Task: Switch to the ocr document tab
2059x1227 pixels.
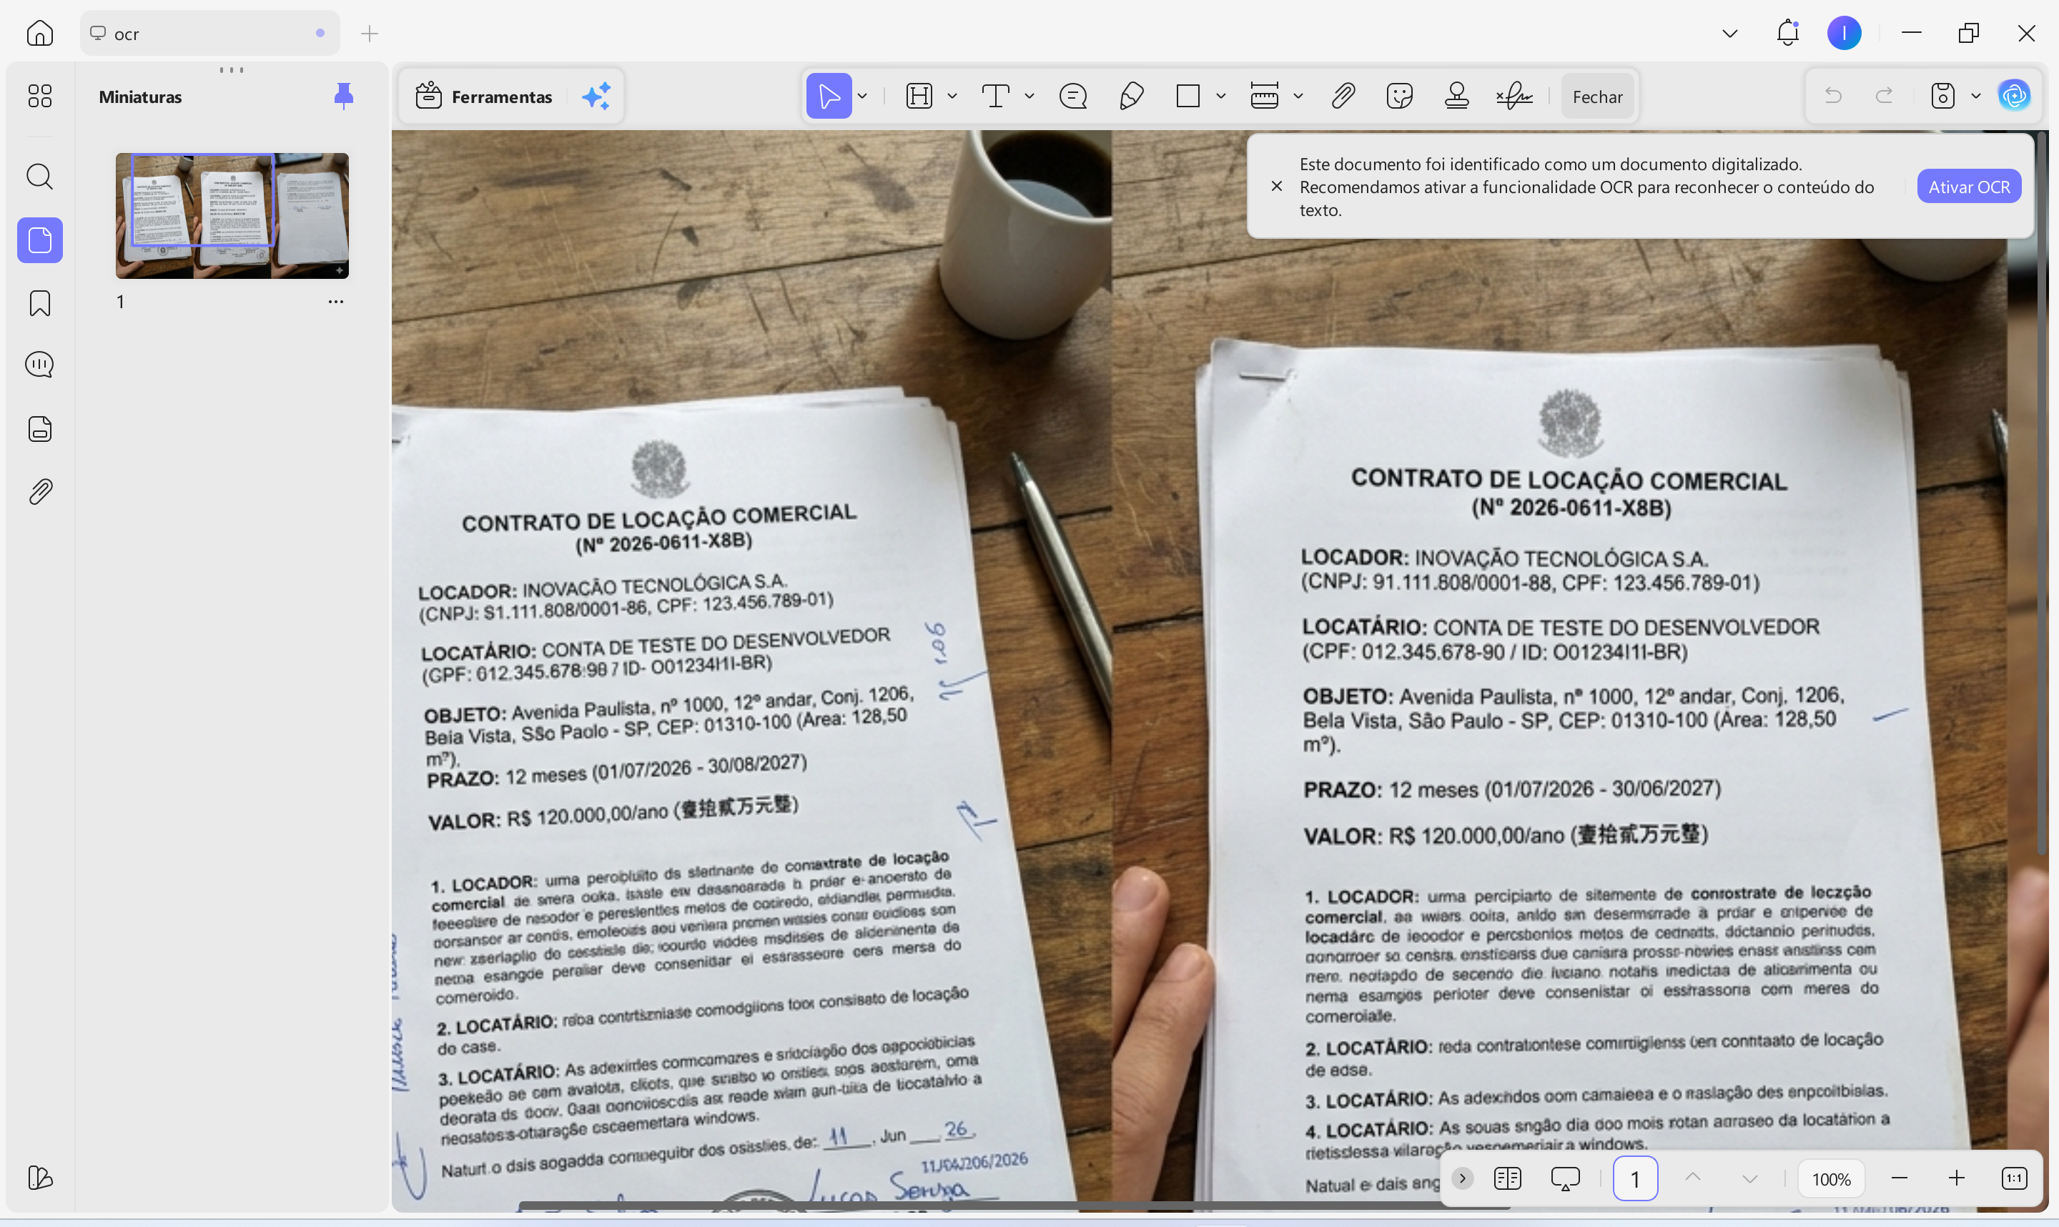Action: coord(210,33)
